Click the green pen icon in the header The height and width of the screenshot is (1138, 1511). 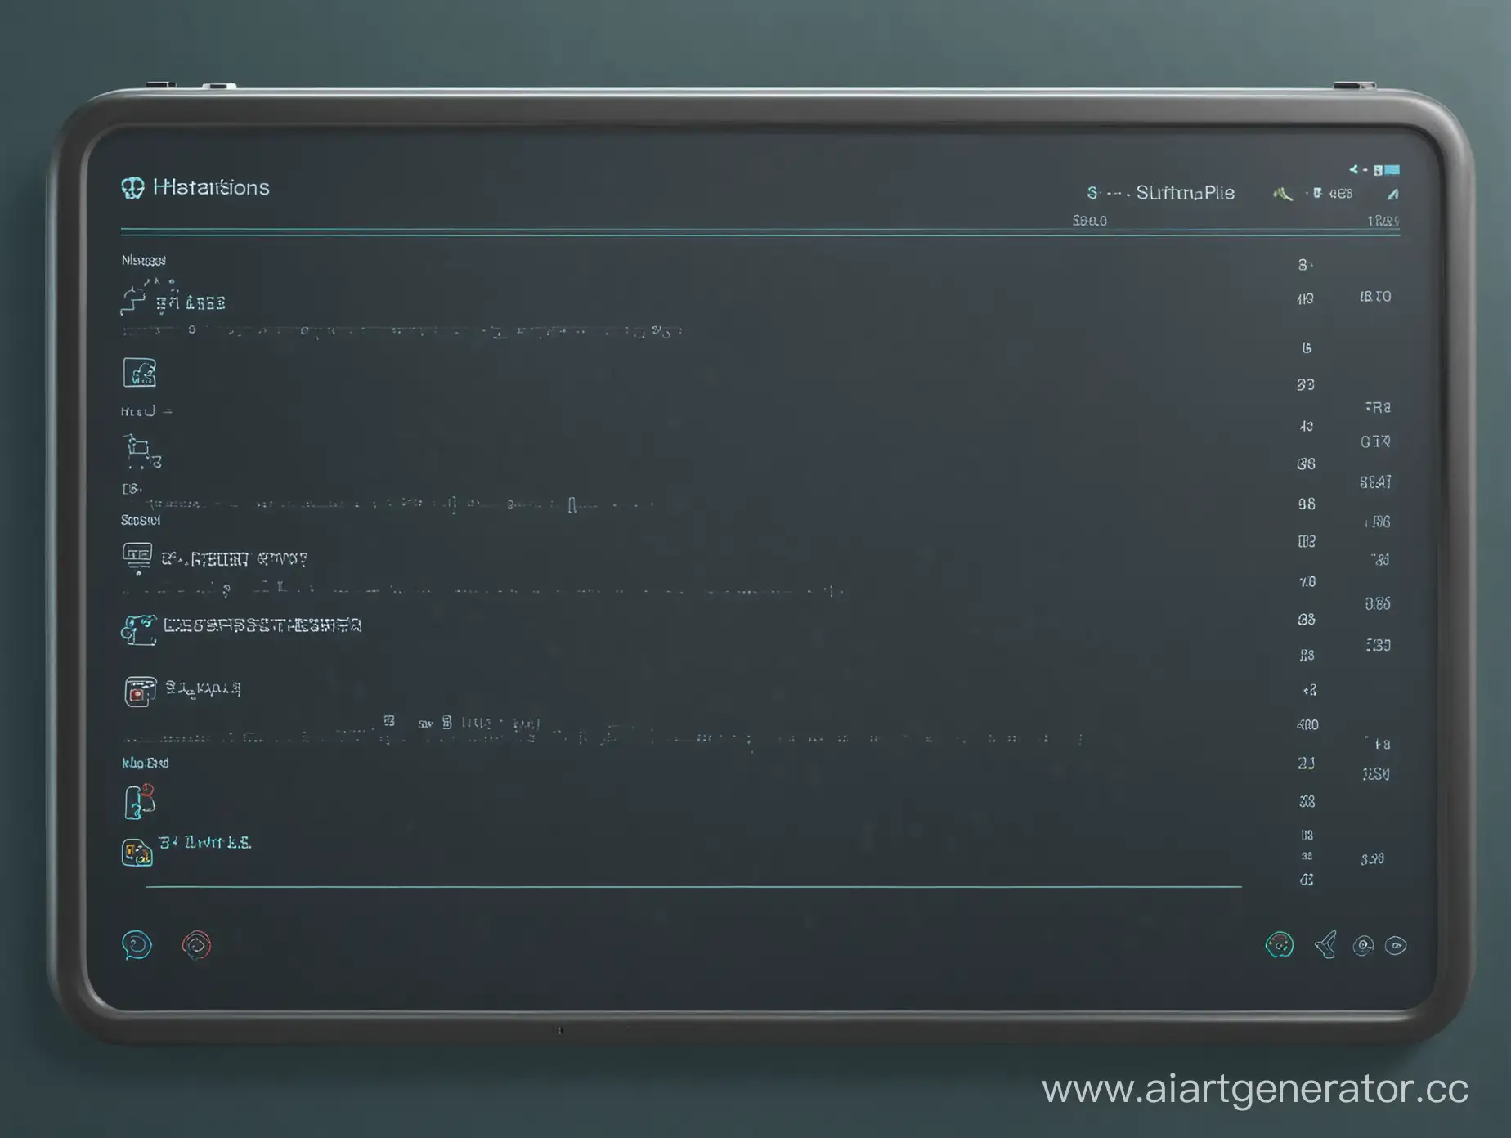[x=1283, y=194]
